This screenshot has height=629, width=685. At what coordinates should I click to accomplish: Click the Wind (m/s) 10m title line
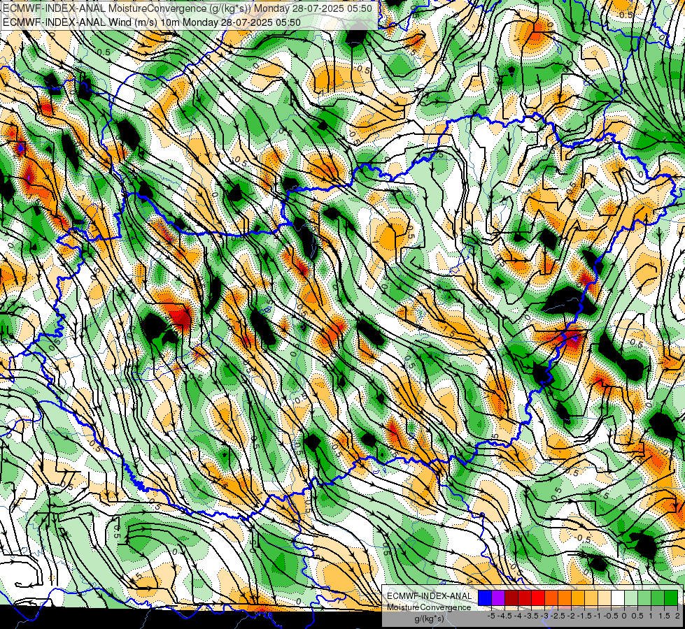(x=152, y=22)
